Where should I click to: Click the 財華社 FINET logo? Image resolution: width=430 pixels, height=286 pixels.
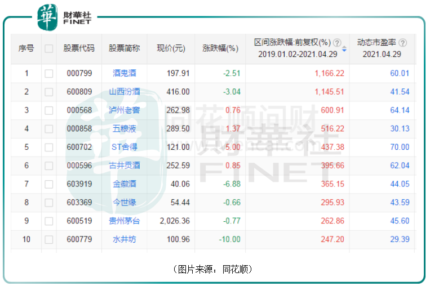pos(64,17)
